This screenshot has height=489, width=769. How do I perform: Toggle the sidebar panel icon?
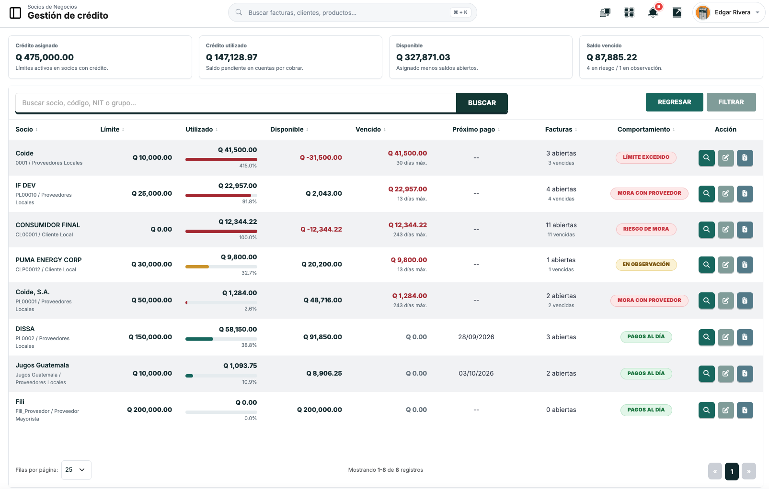coord(15,13)
